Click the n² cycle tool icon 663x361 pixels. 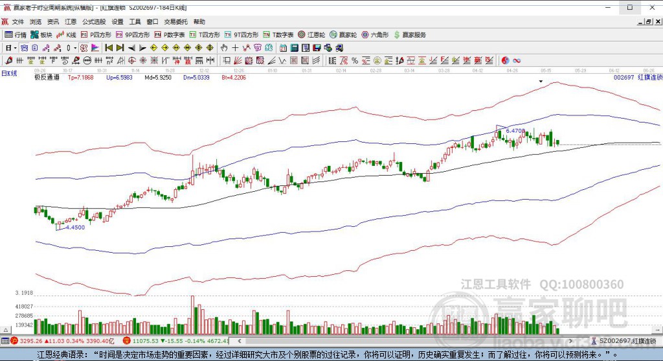(x=109, y=60)
